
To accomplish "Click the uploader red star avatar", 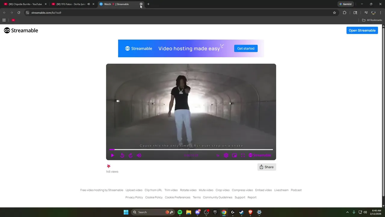I will click(109, 166).
